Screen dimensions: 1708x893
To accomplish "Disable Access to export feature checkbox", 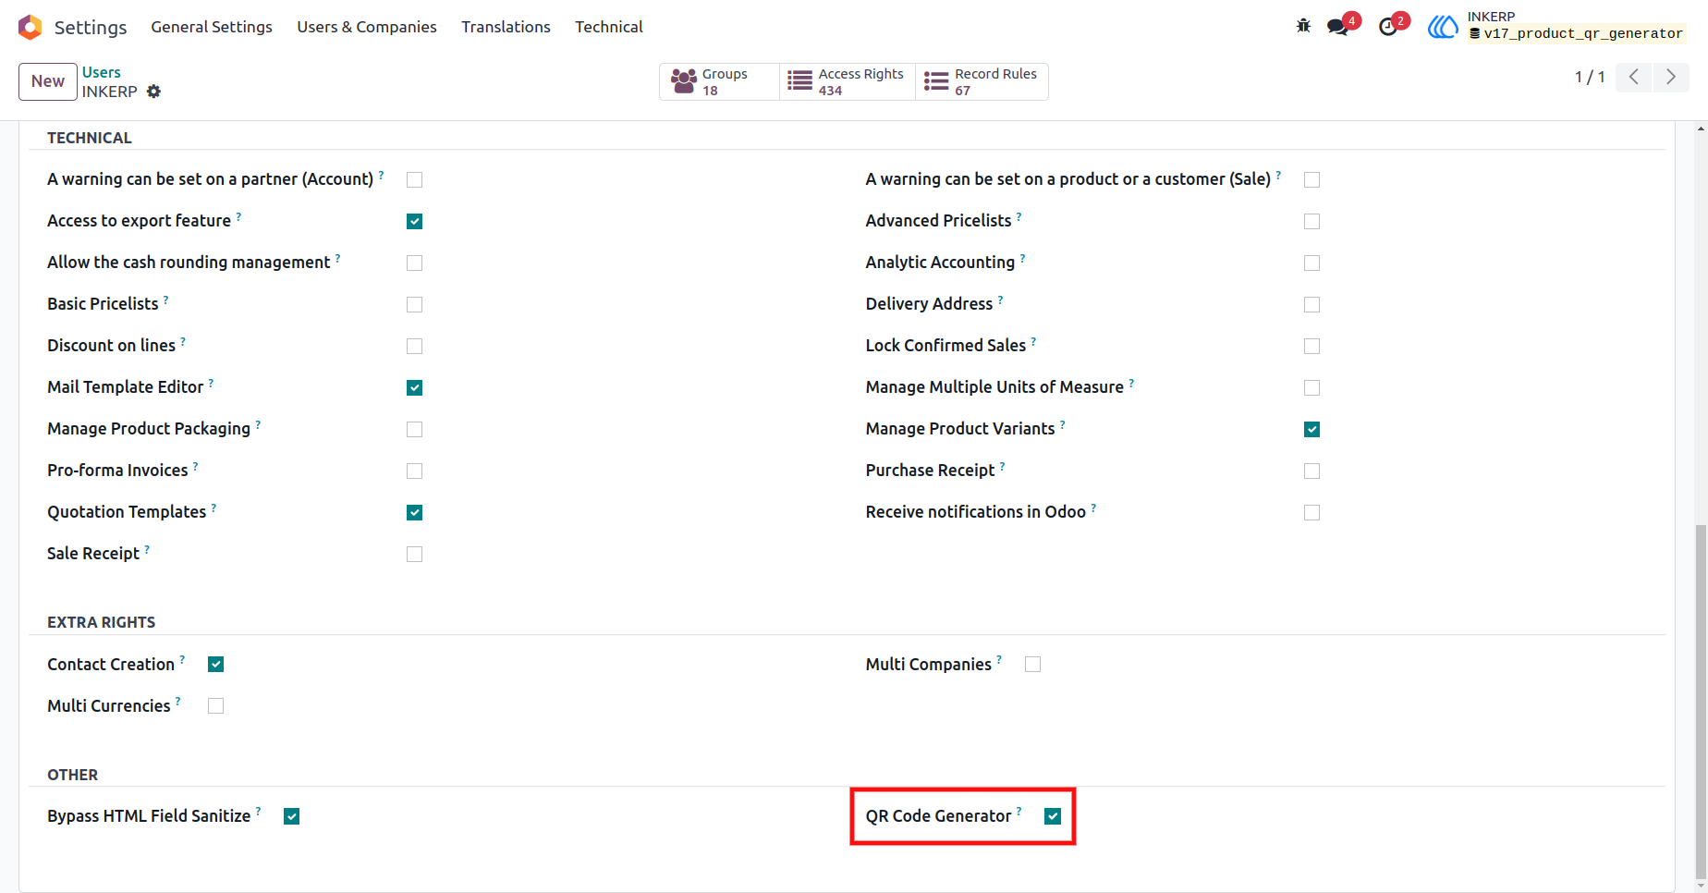I will tap(415, 221).
